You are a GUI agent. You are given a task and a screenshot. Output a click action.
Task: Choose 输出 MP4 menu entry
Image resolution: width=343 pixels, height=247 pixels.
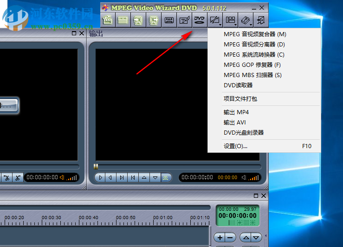pyautogui.click(x=264, y=112)
